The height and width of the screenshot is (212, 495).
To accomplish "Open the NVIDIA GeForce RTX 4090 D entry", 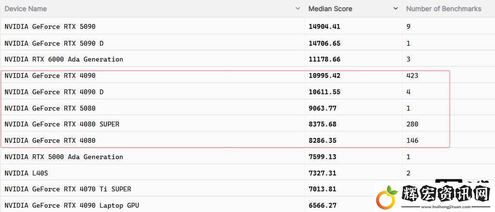I will (x=248, y=92).
